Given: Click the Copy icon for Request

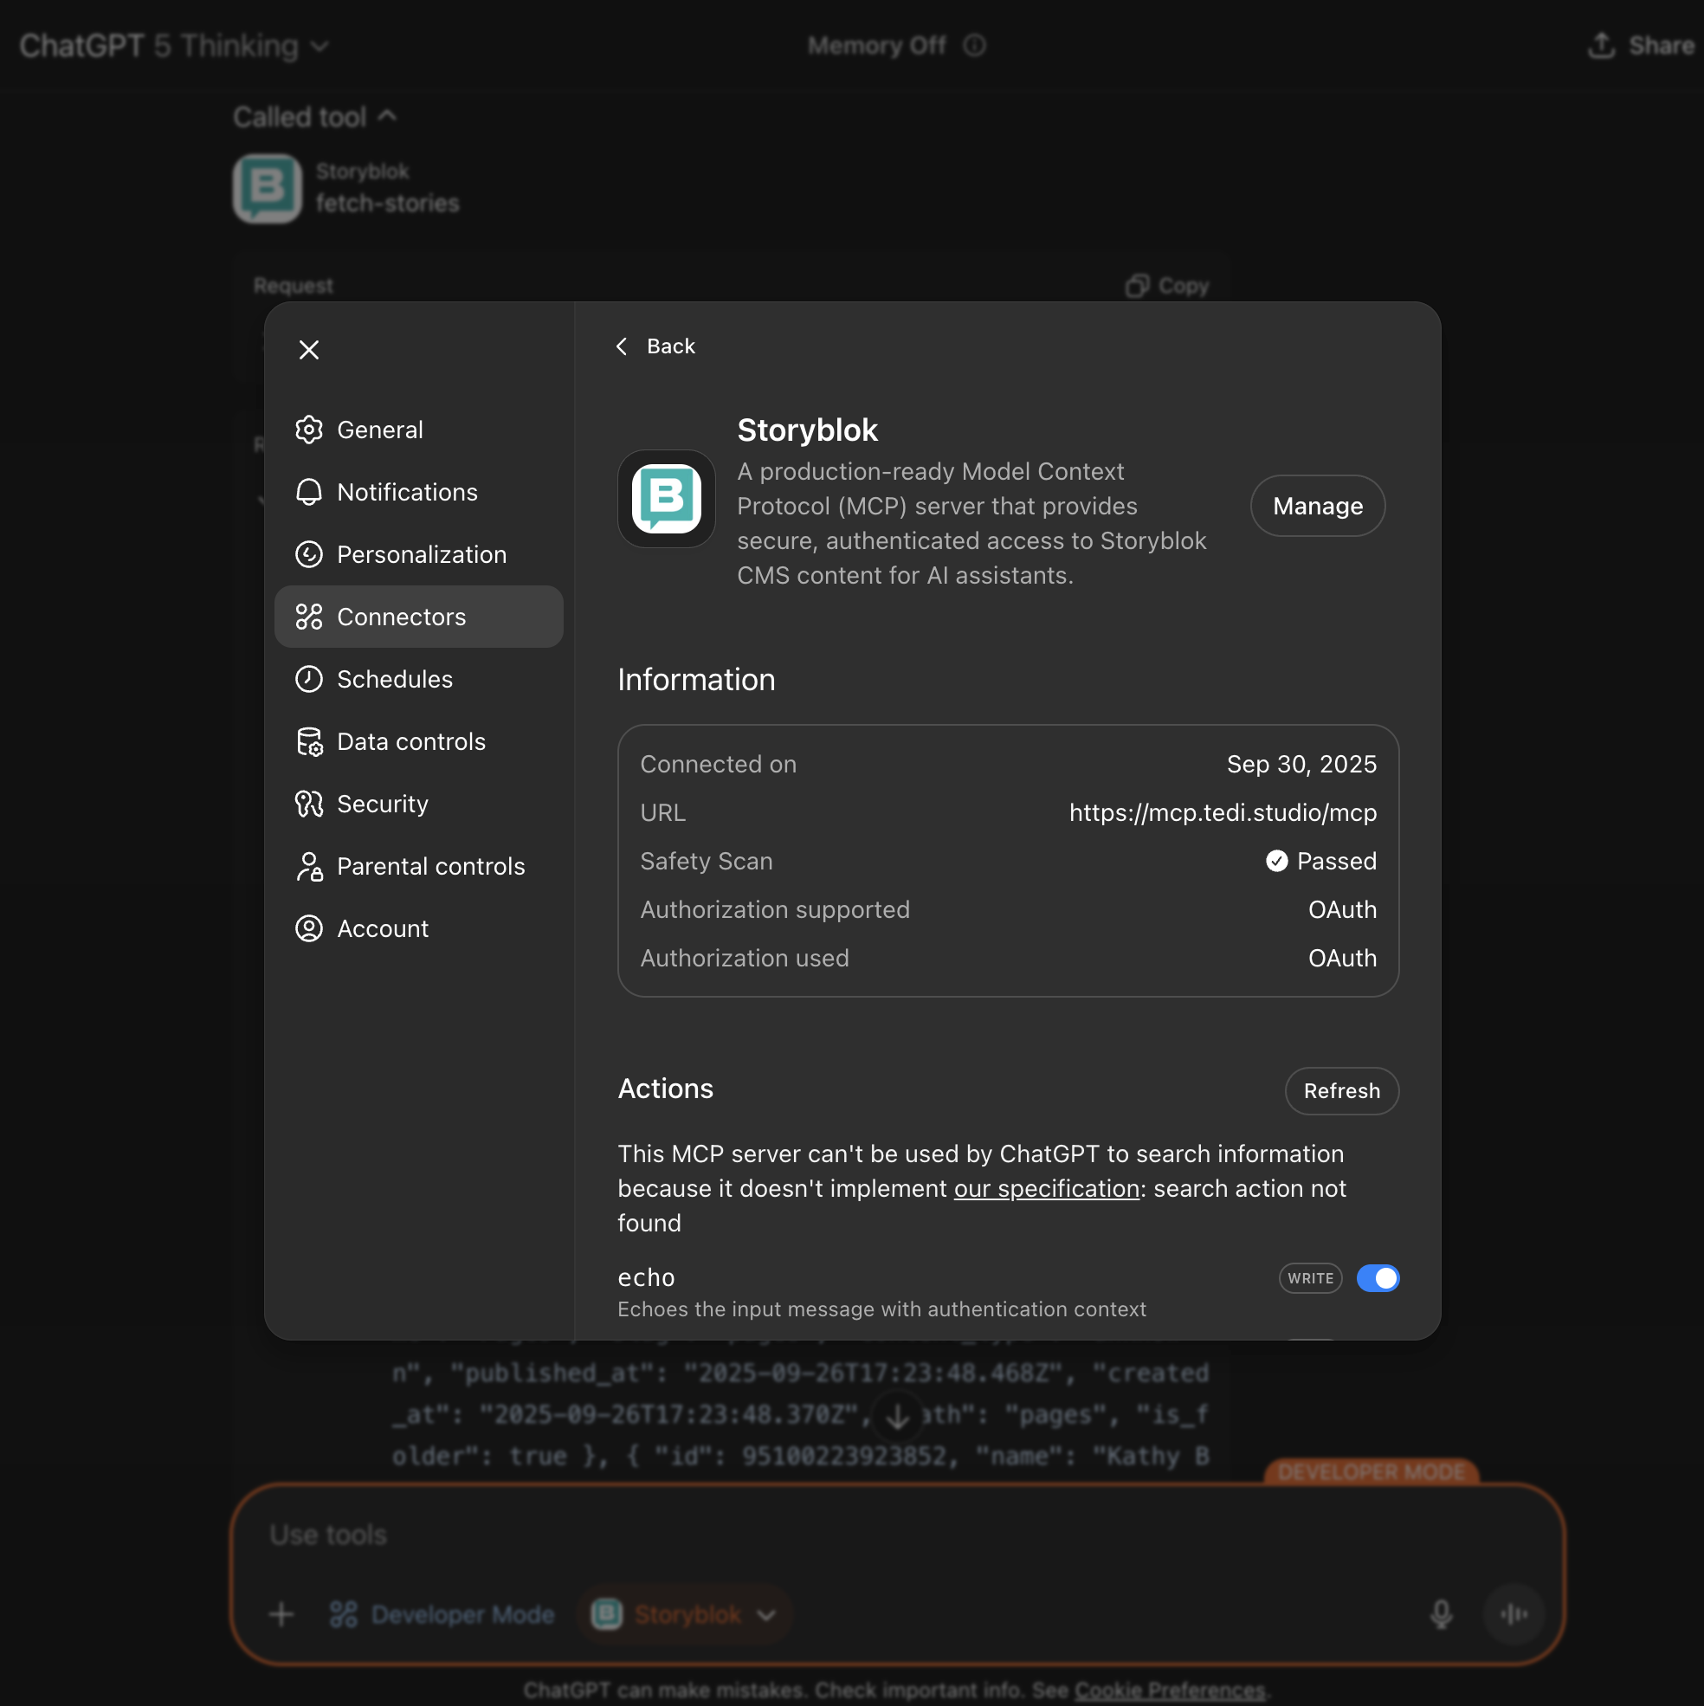Looking at the screenshot, I should (x=1136, y=285).
